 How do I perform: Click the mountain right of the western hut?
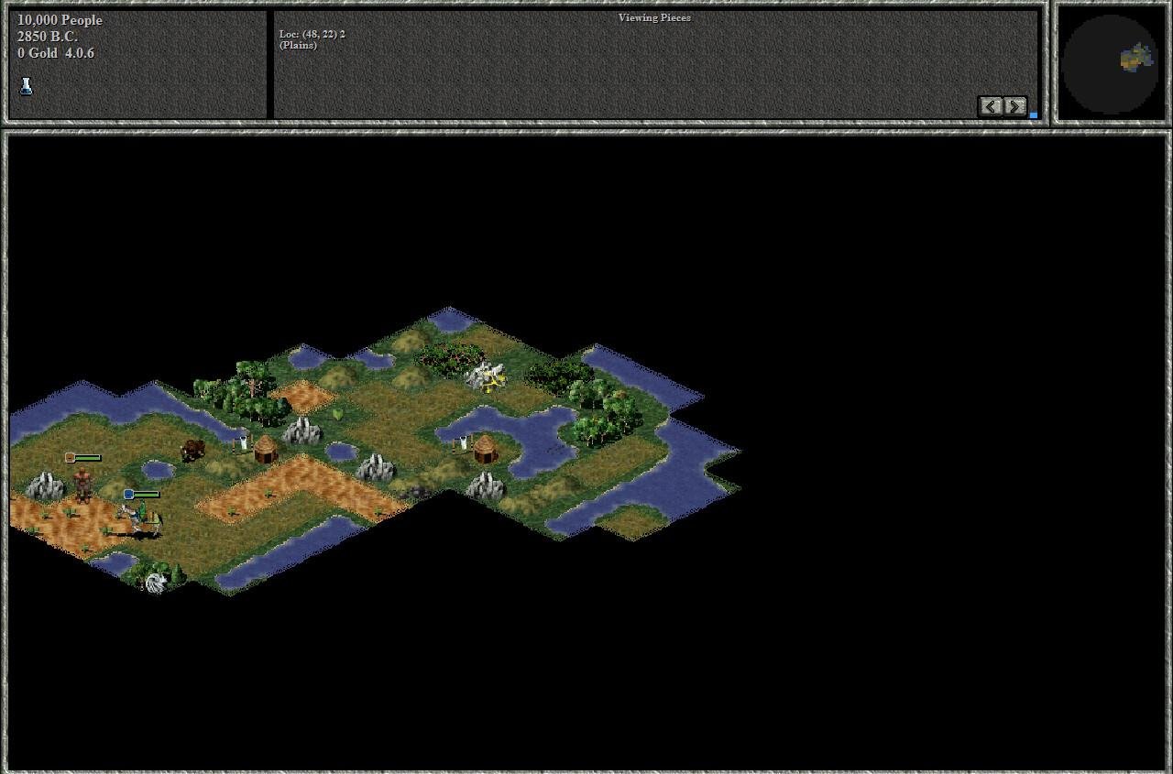click(302, 431)
